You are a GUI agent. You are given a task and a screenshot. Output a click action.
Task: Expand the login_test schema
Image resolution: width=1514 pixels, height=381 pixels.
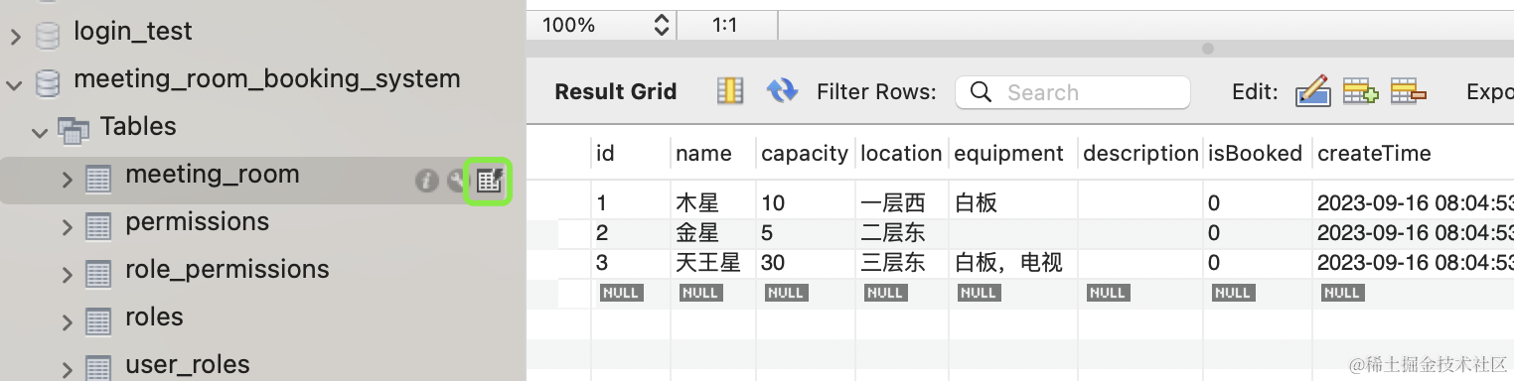15,37
